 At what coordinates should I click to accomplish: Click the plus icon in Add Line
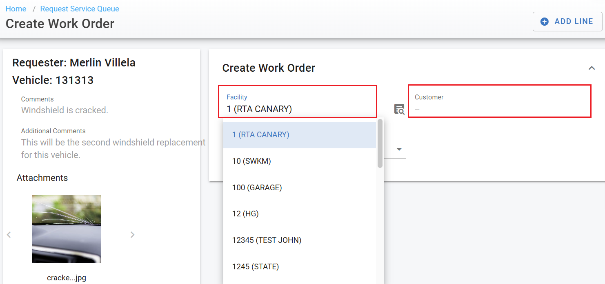click(544, 22)
